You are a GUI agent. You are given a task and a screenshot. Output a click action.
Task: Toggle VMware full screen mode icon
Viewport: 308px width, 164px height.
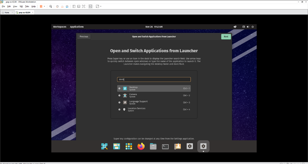84,6
